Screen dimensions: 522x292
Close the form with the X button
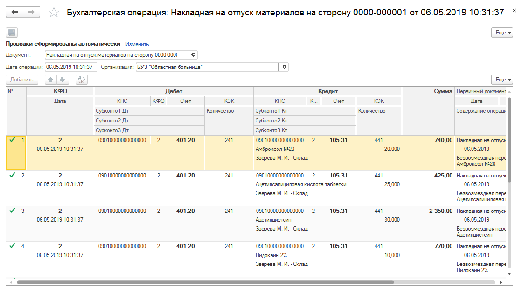515,11
